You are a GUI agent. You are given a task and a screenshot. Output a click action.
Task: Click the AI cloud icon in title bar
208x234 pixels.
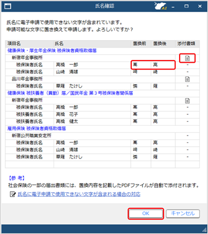(160, 6)
